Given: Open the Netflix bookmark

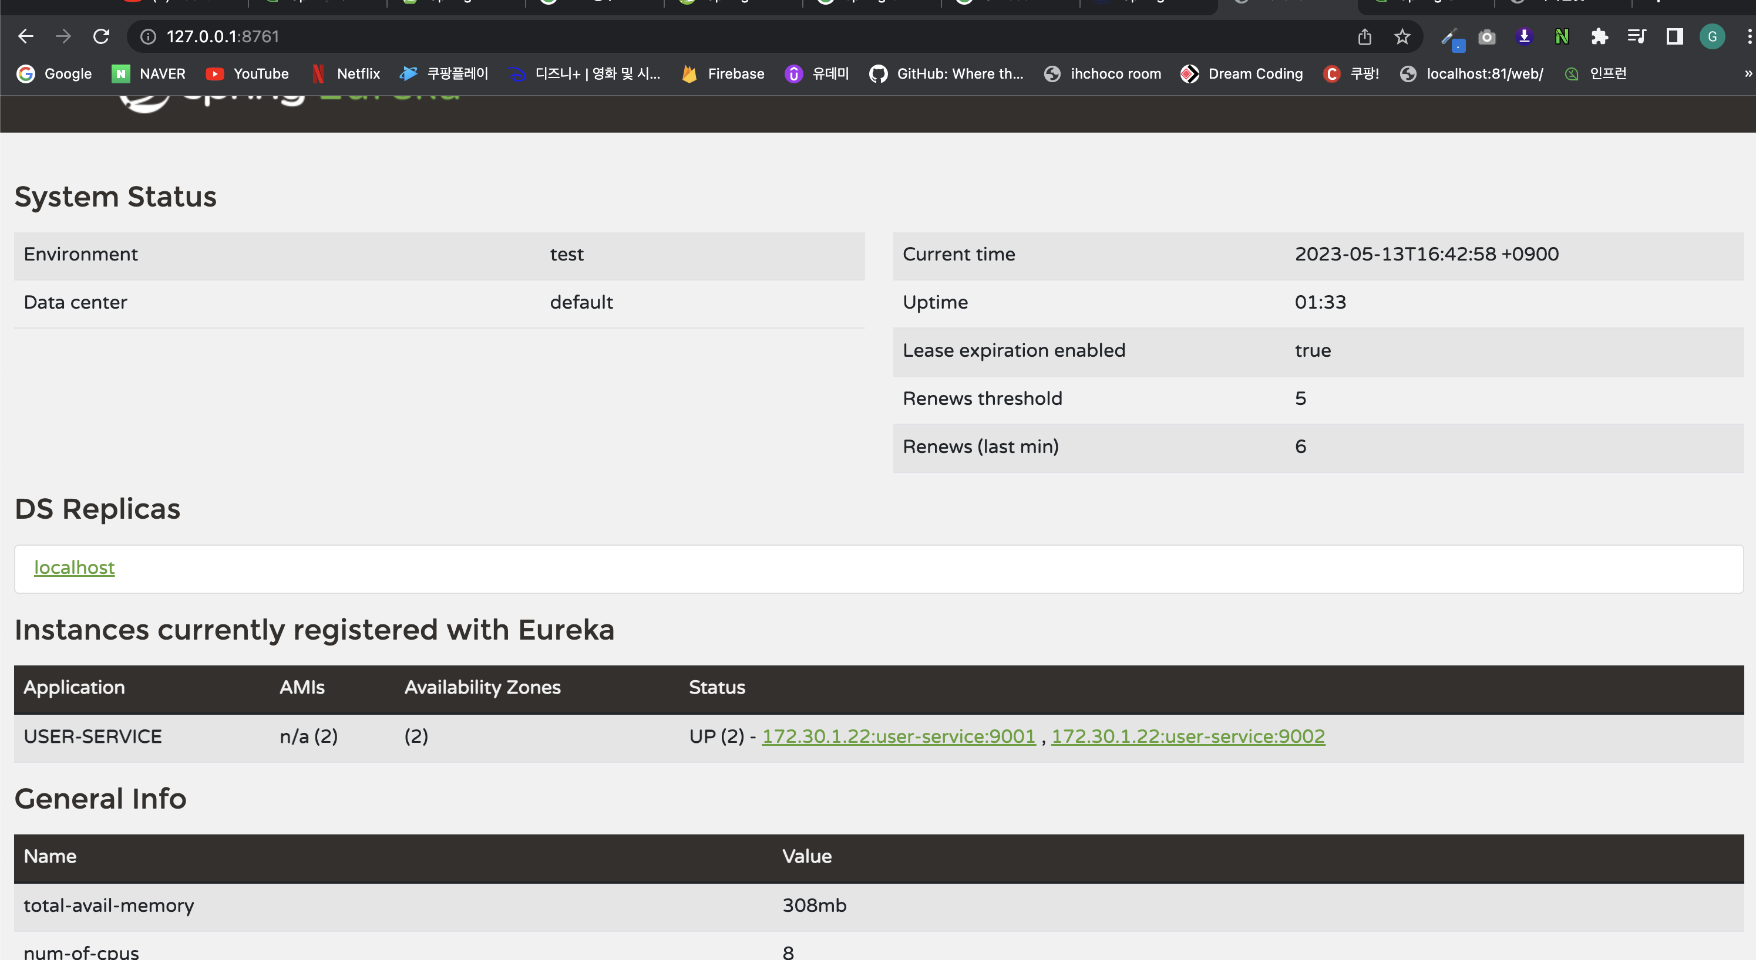Looking at the screenshot, I should (345, 73).
